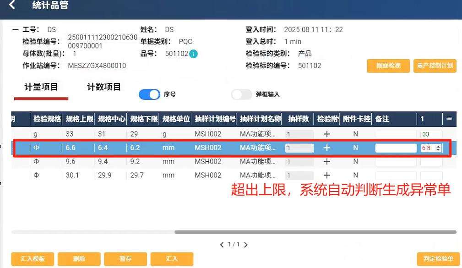Viewport: 462px width, 268px height.
Task: Click the 1 / 1 page indicator
Action: (x=234, y=245)
